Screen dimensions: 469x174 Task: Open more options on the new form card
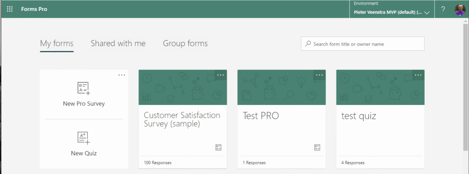[x=122, y=75]
